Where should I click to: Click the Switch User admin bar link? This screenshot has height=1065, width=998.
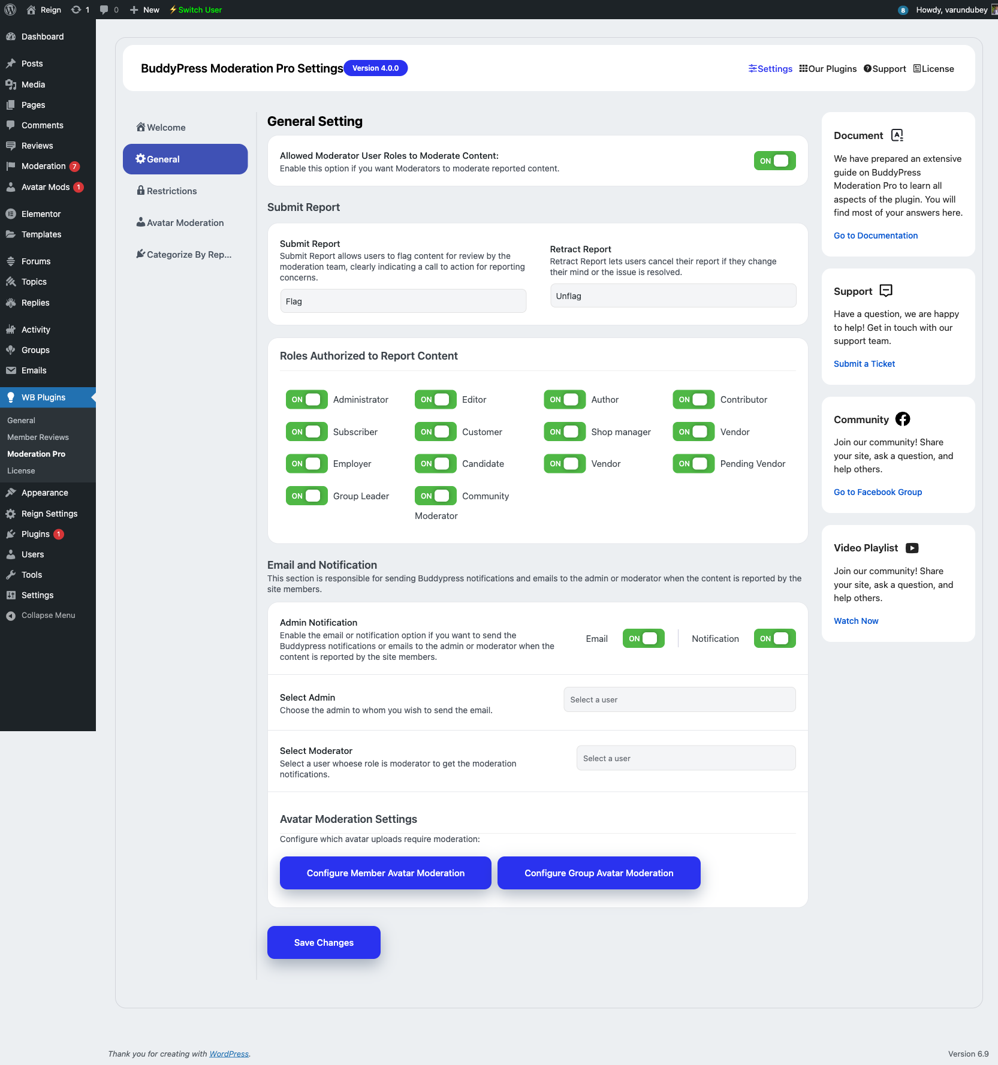195,10
